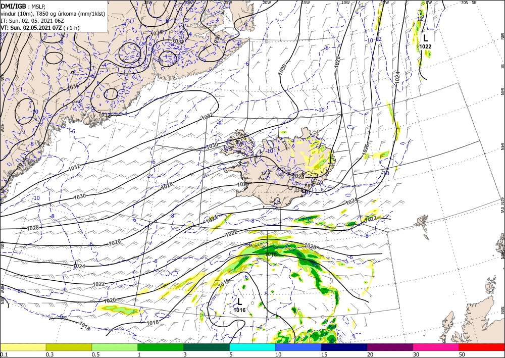Select the dark green 3 mm legend swatch

pyautogui.click(x=207, y=347)
